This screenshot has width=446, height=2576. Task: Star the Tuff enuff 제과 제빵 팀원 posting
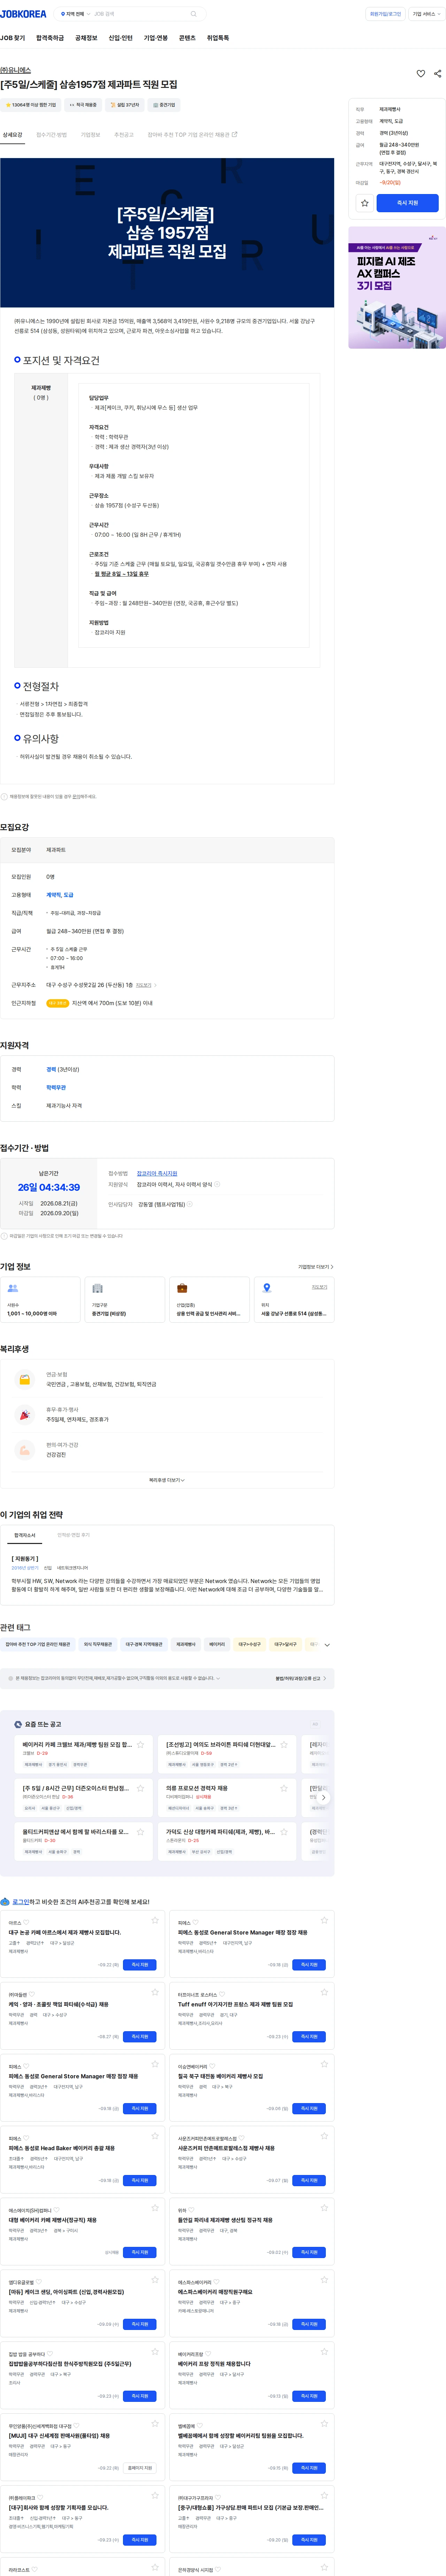tap(324, 1992)
